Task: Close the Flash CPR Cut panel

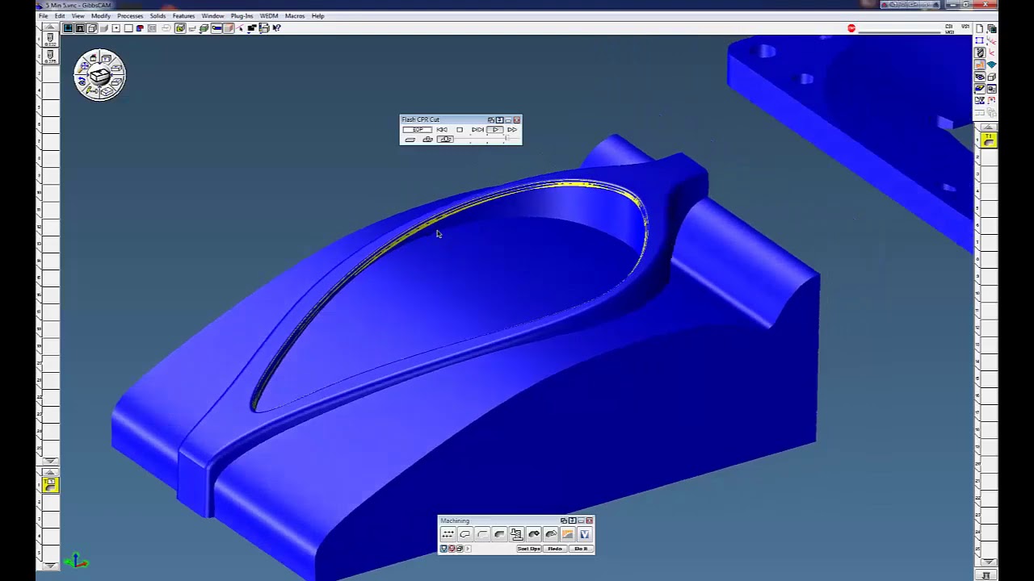Action: pyautogui.click(x=517, y=120)
